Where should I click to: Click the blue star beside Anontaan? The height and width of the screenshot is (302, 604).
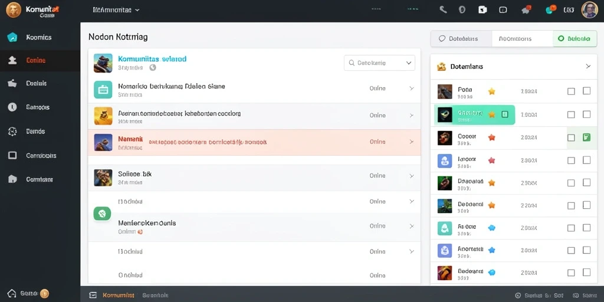point(491,250)
